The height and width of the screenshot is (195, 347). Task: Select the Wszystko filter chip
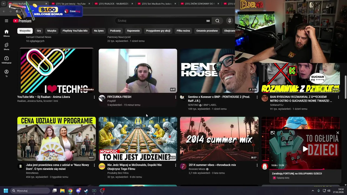pos(25,31)
